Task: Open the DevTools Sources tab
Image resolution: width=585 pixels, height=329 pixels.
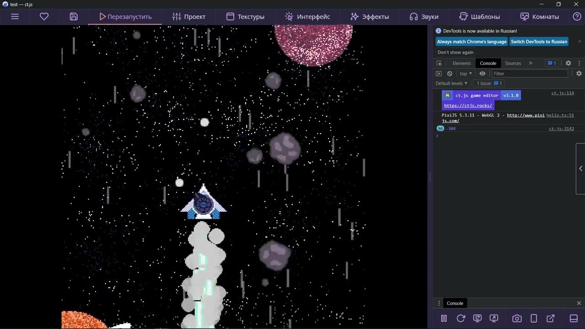Action: pos(513,63)
